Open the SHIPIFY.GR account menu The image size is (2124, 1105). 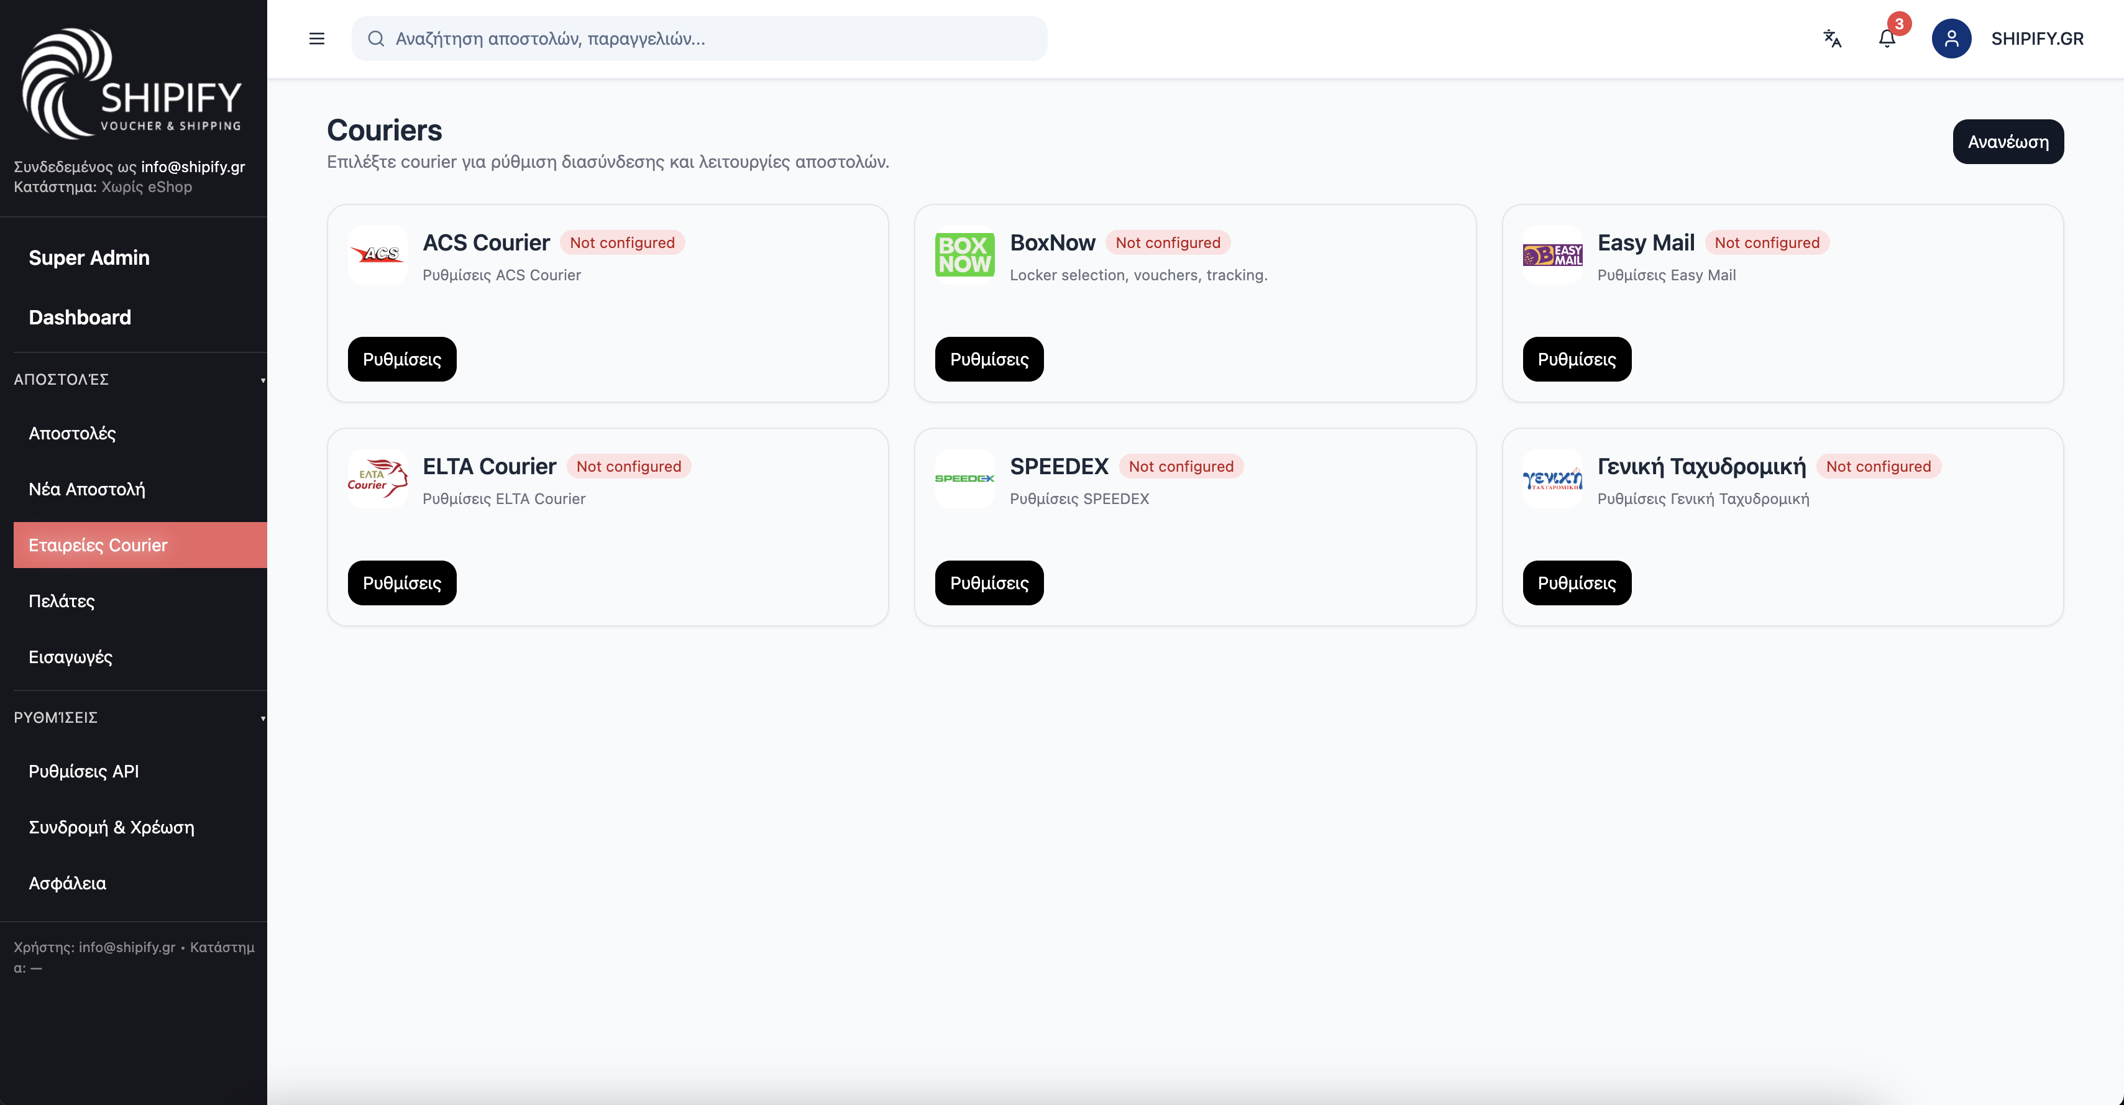click(2036, 39)
